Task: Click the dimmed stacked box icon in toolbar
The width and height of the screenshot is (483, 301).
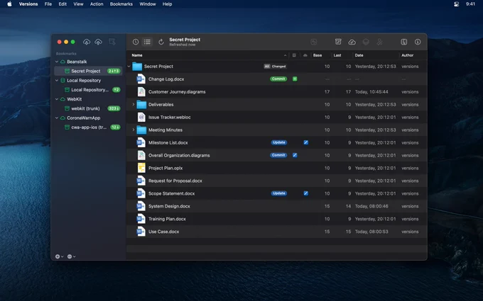Action: tap(366, 42)
